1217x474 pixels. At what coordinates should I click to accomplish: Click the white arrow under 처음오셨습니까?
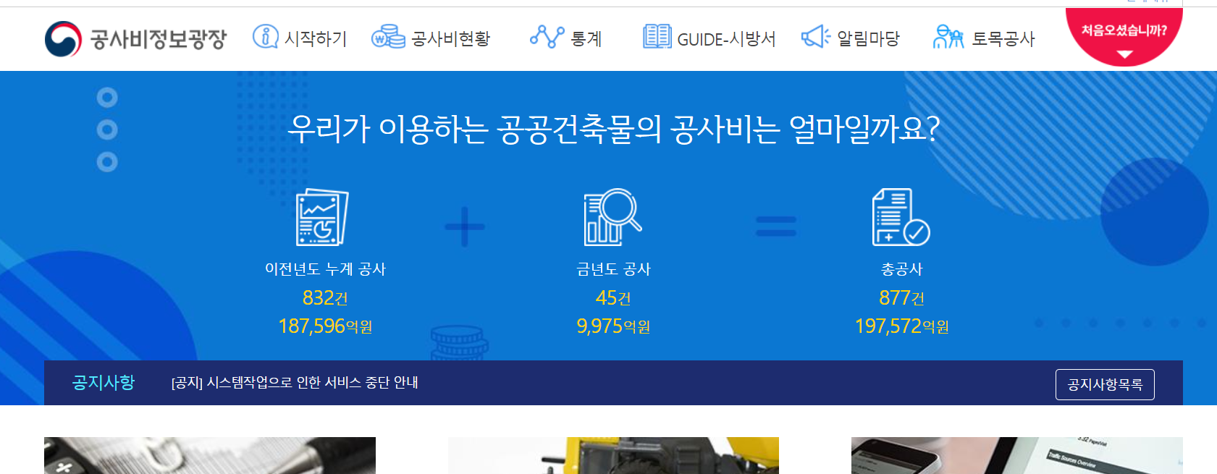click(1124, 54)
